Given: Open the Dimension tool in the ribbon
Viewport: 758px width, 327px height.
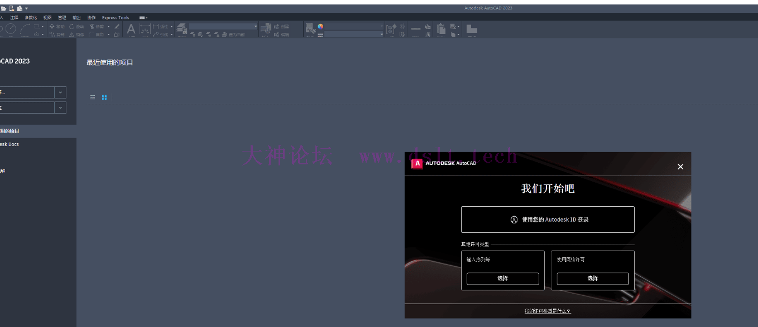Looking at the screenshot, I should [x=145, y=30].
